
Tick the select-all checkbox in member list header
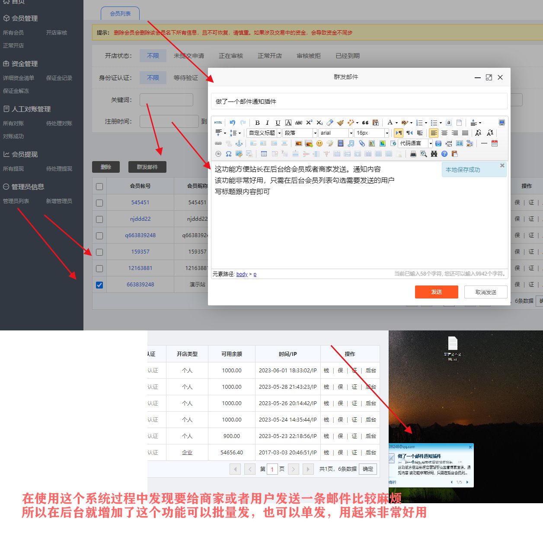click(99, 186)
